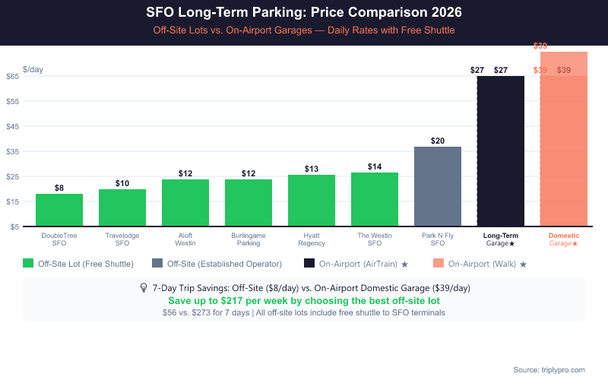Click the salmon On-Airport Walk legend swatch

point(439,264)
